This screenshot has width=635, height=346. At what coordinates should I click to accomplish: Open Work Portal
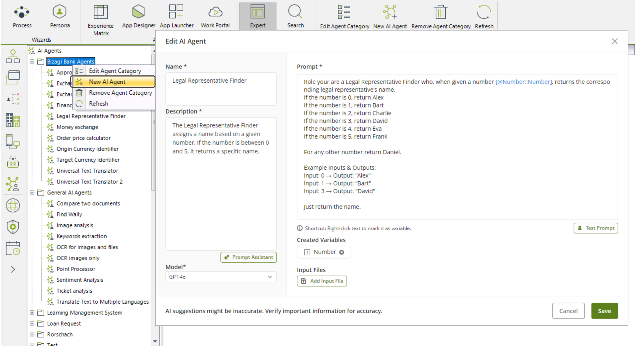215,16
